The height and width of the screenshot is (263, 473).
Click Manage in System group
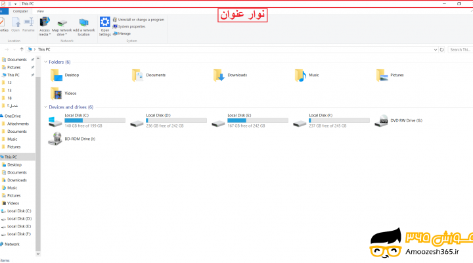[x=122, y=34]
